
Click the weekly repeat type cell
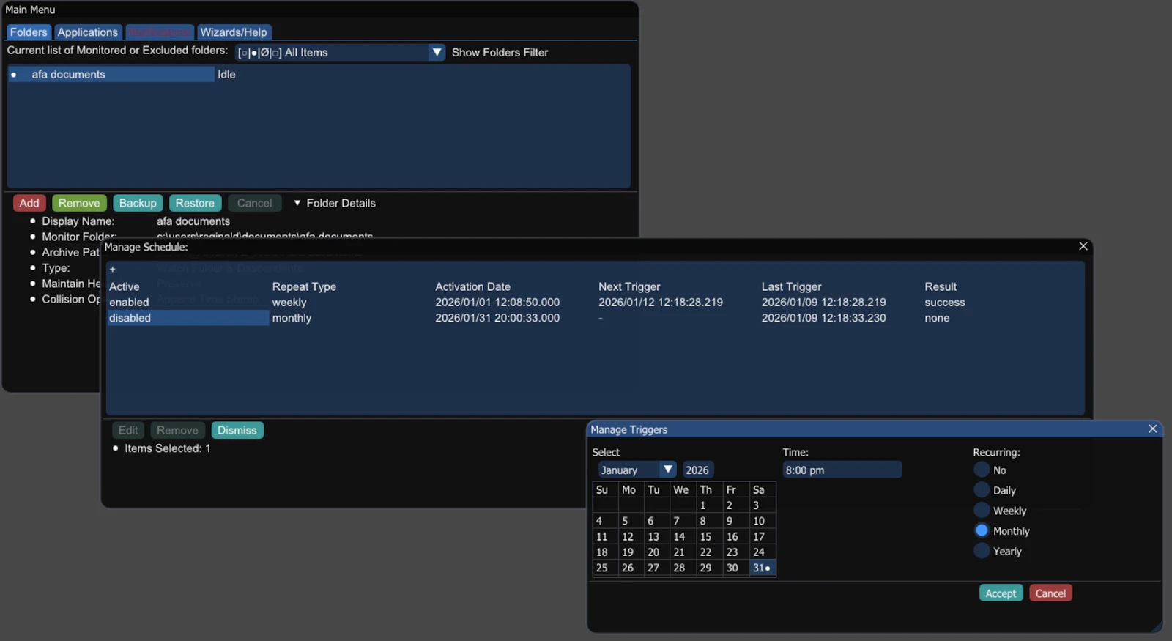coord(289,303)
